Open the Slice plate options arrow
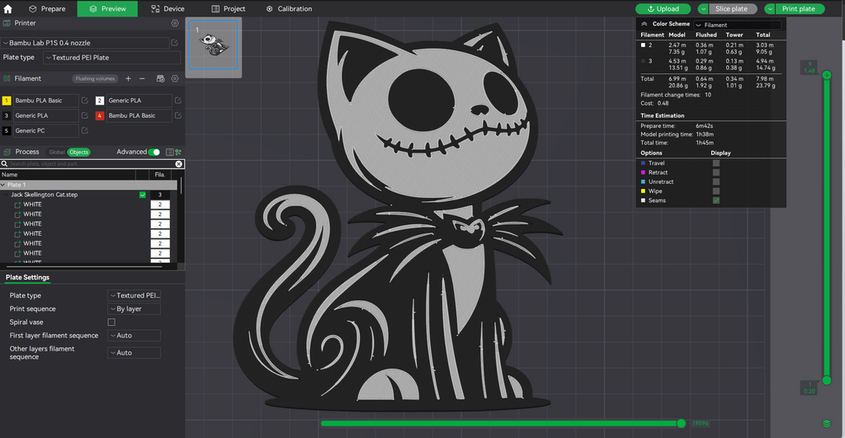The width and height of the screenshot is (845, 438). point(703,9)
